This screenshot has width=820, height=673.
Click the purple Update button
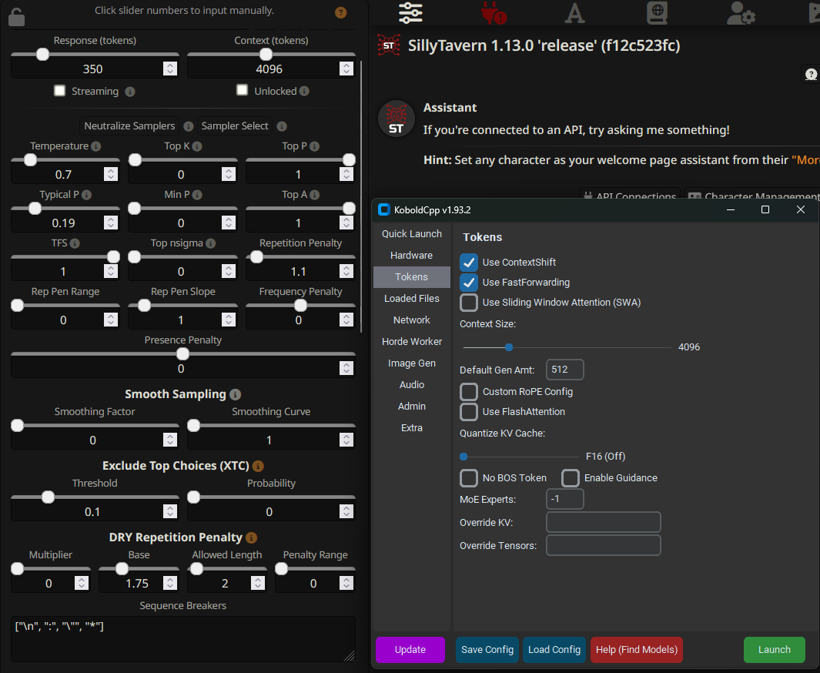(x=410, y=649)
